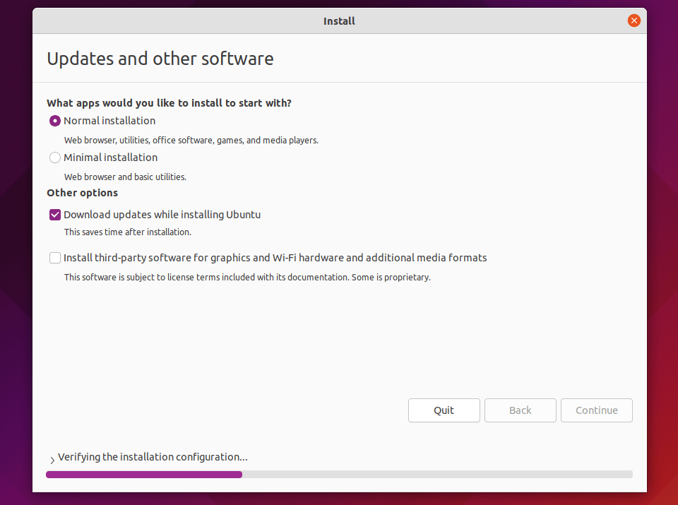Click Continue to proceed with installation
This screenshot has height=505, width=678.
[x=596, y=410]
